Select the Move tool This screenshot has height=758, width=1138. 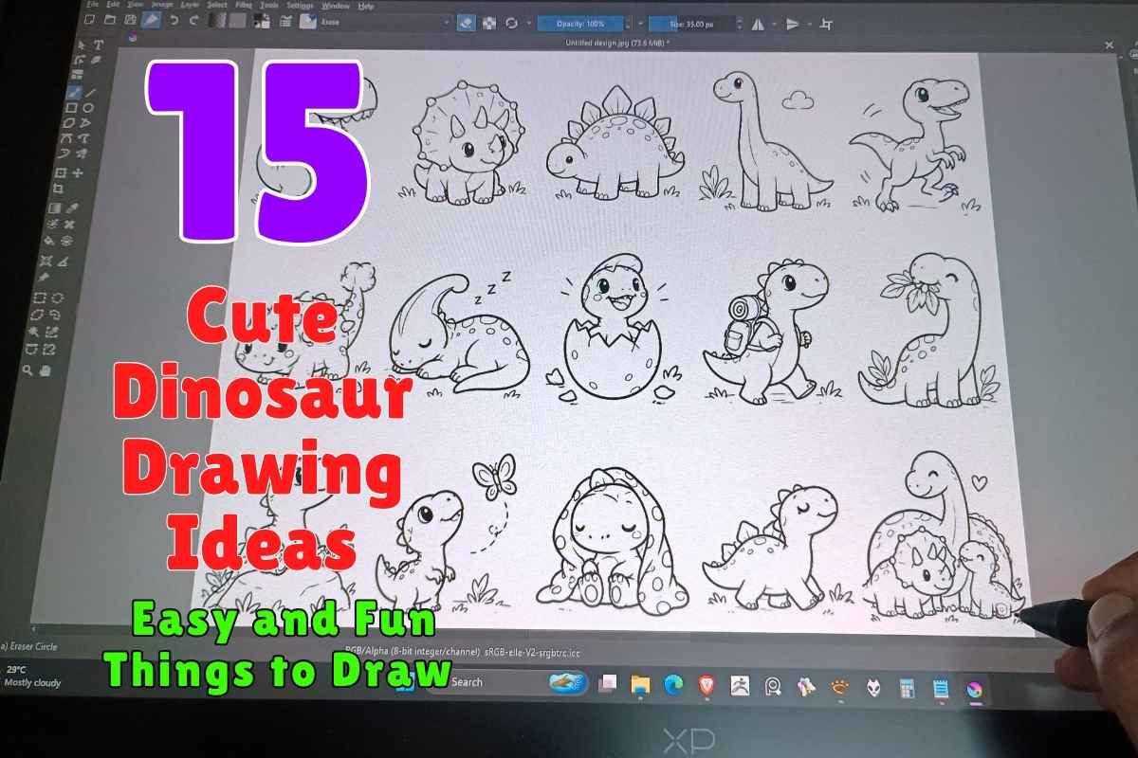[x=77, y=172]
